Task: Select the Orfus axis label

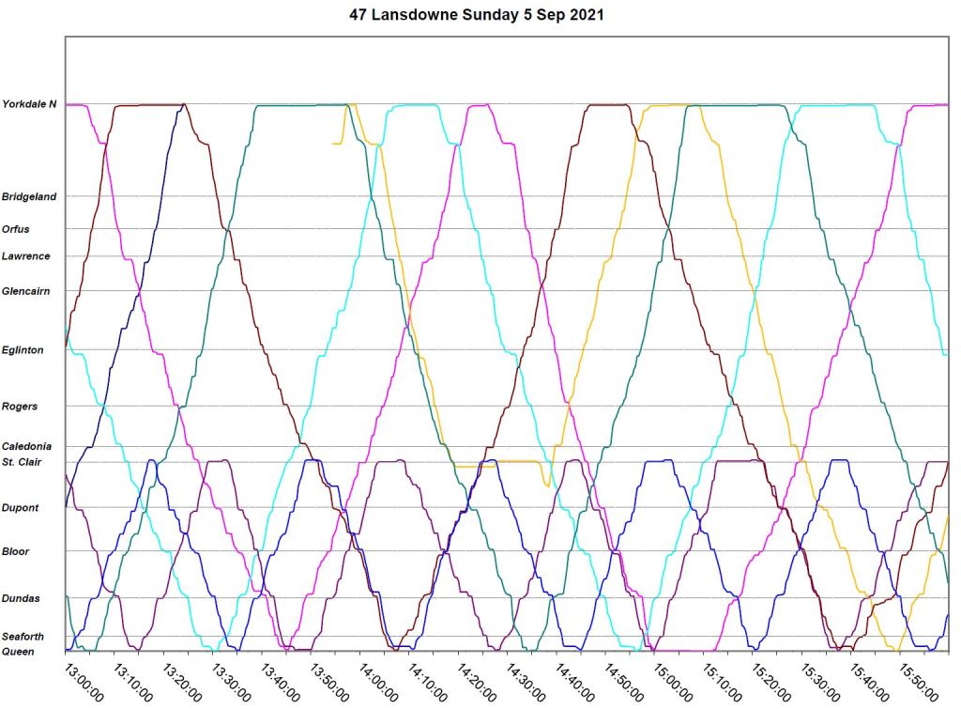Action: click(16, 228)
